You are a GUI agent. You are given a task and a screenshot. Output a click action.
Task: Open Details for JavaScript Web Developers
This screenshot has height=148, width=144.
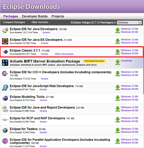click(x=43, y=89)
